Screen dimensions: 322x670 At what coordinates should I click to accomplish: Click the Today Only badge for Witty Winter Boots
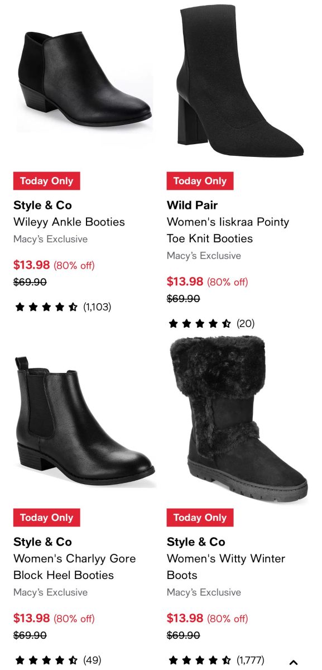pos(200,518)
